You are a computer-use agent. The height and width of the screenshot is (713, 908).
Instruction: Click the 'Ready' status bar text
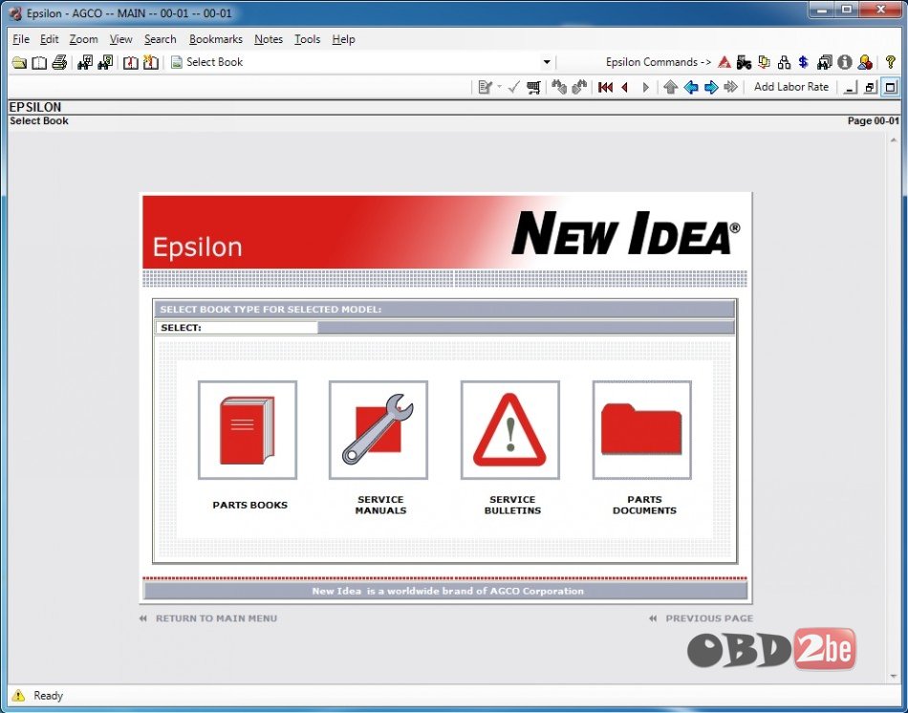coord(48,696)
